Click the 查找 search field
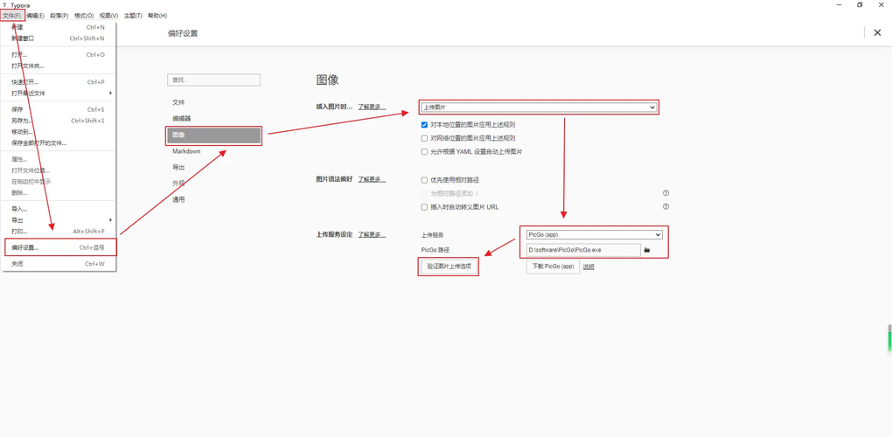Image resolution: width=892 pixels, height=437 pixels. click(213, 80)
